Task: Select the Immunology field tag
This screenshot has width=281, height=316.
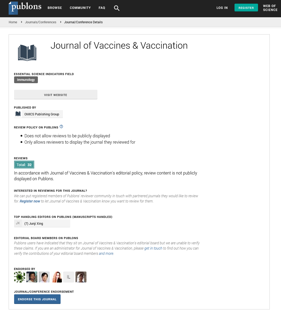Action: click(26, 80)
